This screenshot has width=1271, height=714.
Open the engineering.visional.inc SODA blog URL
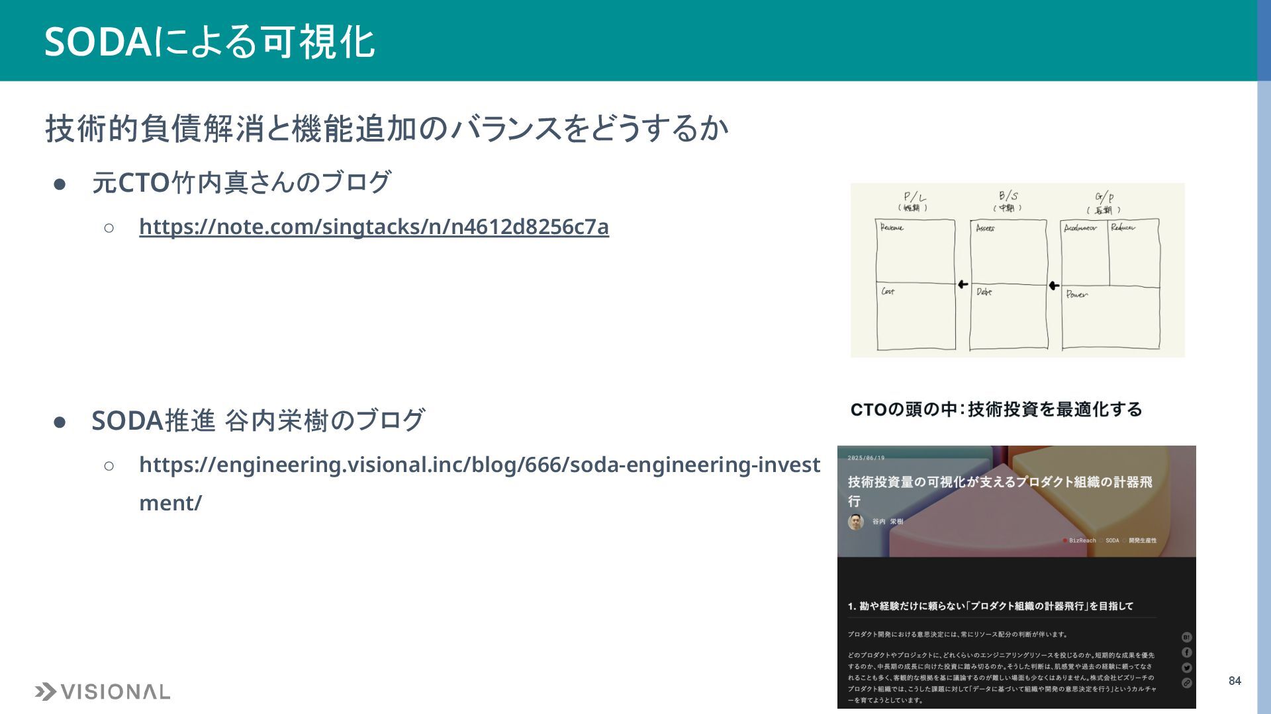click(x=479, y=483)
